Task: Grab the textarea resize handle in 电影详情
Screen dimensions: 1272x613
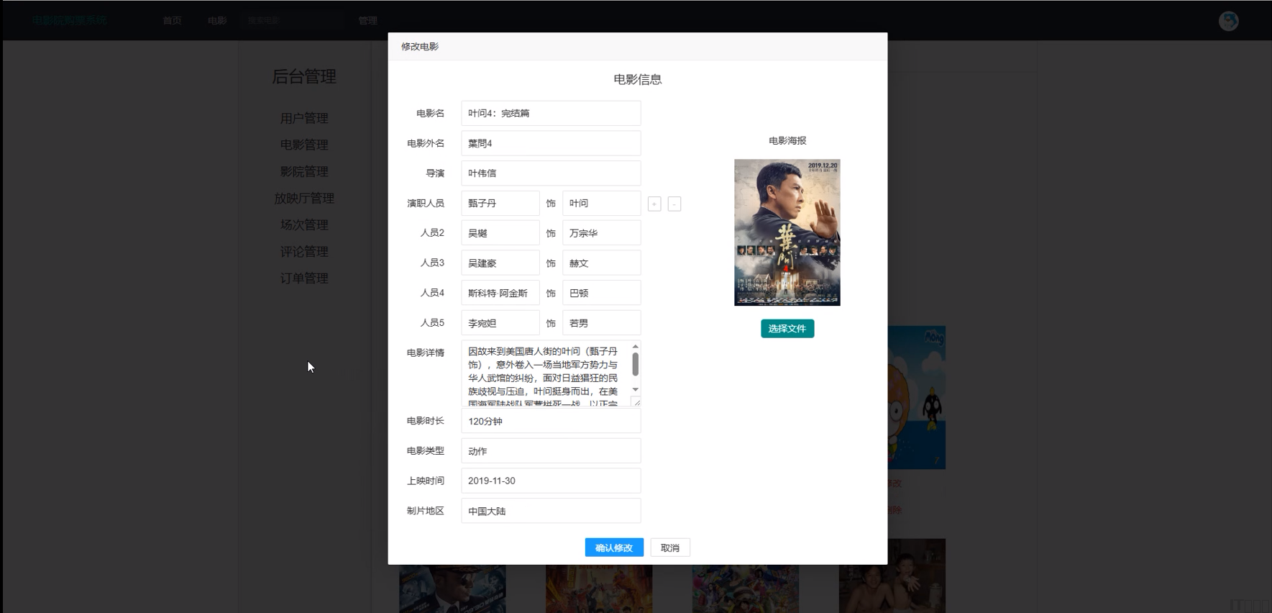Action: 636,402
